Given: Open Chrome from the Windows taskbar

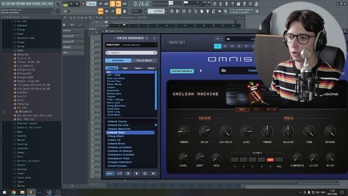Looking at the screenshot, I should tap(14, 192).
